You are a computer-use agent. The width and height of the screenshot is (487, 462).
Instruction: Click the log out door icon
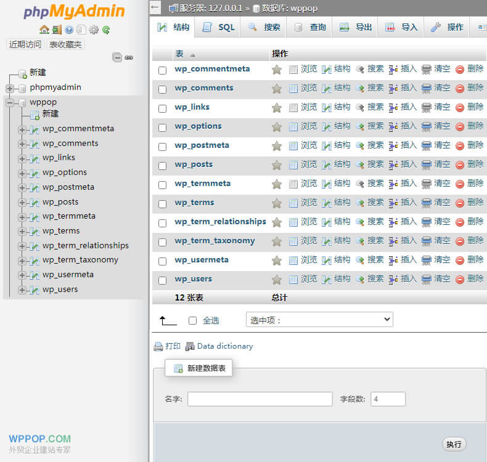click(x=57, y=30)
